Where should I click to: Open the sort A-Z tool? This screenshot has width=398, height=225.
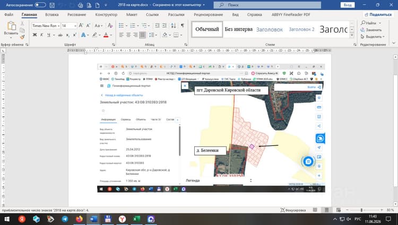(x=174, y=25)
